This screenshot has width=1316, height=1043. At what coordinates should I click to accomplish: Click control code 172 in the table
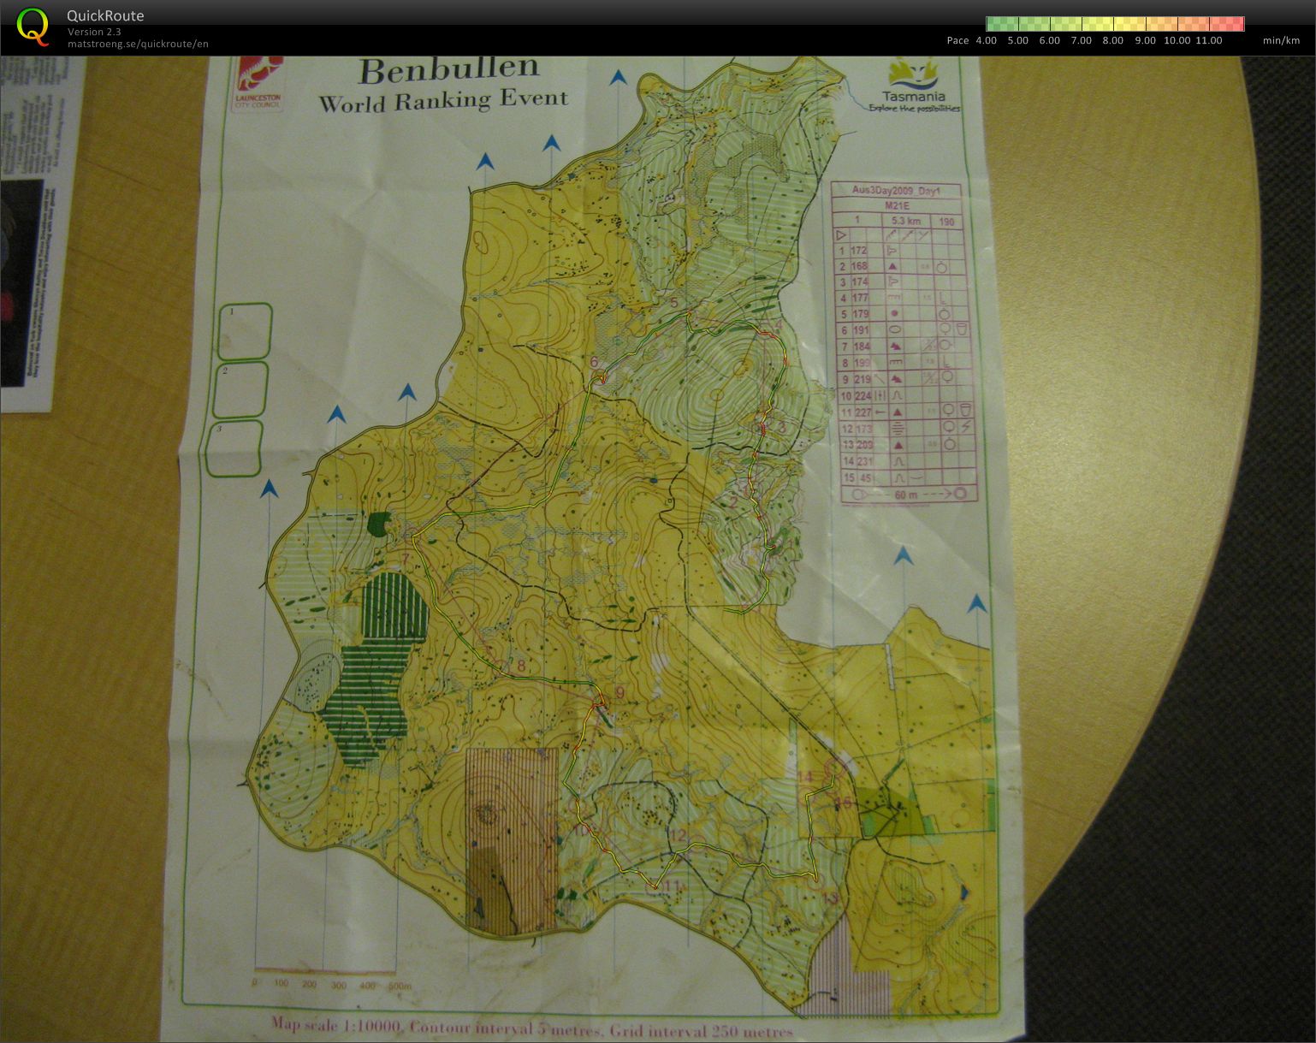(x=859, y=251)
